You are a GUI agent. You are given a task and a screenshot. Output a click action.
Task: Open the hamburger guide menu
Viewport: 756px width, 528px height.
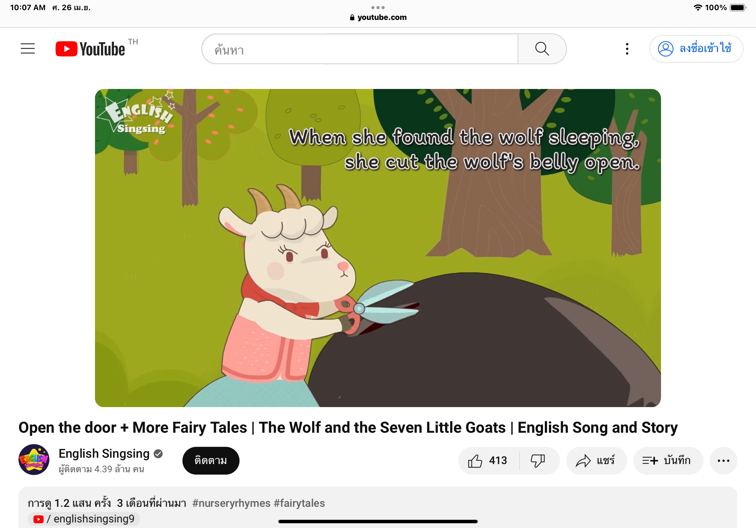point(28,49)
